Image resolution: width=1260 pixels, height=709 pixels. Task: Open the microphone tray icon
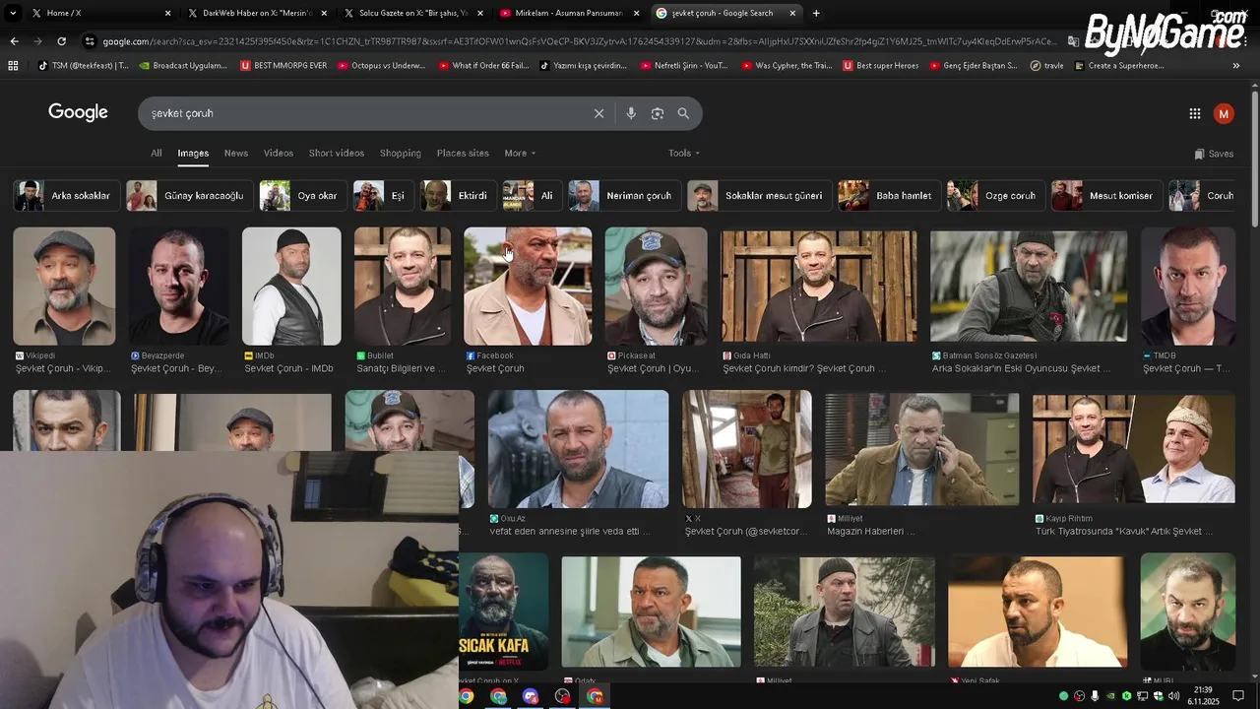[x=1095, y=696]
